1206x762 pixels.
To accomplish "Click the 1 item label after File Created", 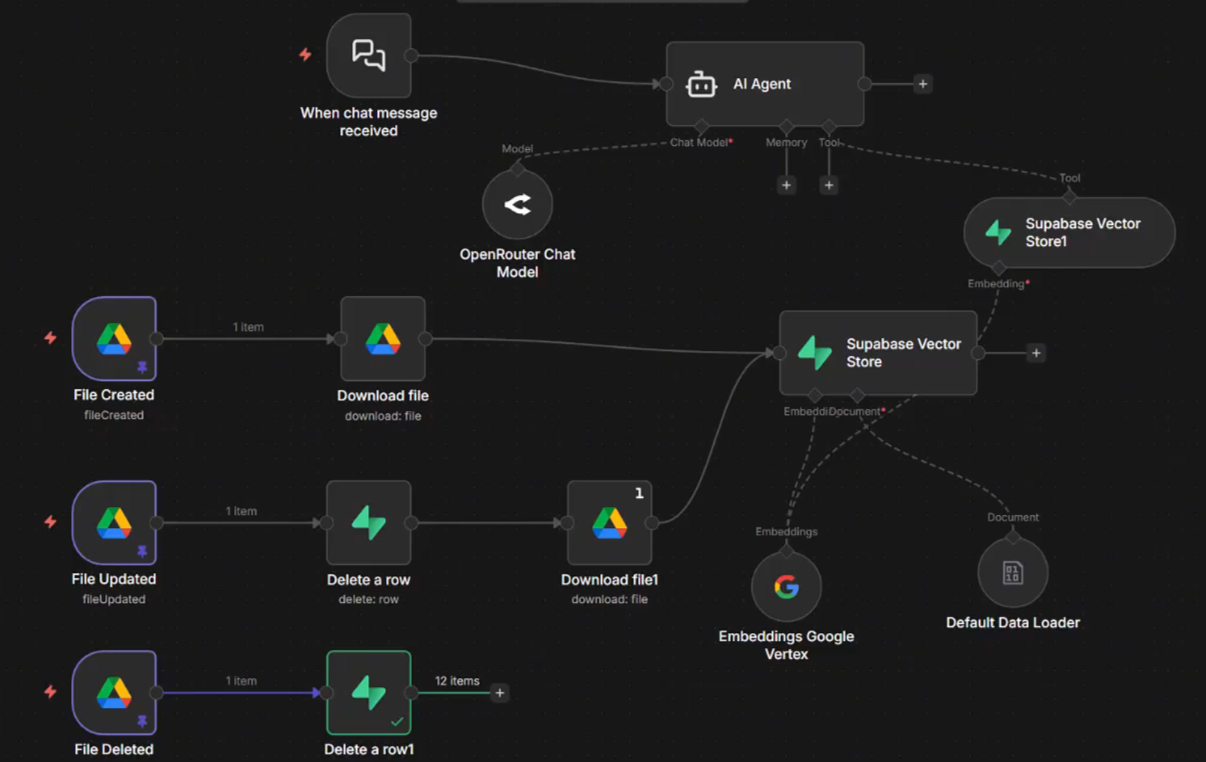I will pyautogui.click(x=247, y=327).
